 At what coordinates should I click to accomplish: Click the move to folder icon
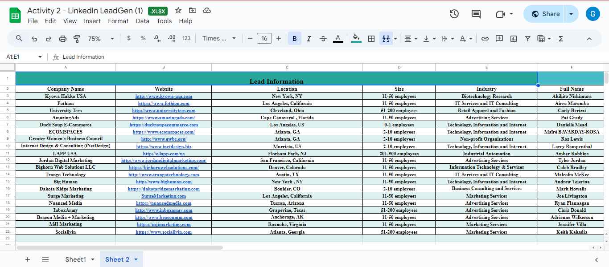pos(193,11)
